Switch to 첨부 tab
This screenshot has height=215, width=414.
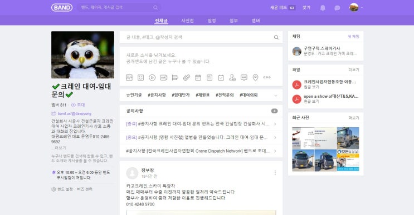coord(233,21)
